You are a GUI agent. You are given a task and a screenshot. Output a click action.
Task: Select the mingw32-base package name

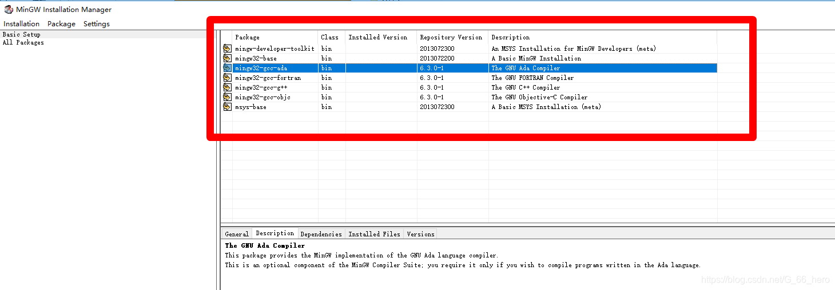coord(256,58)
